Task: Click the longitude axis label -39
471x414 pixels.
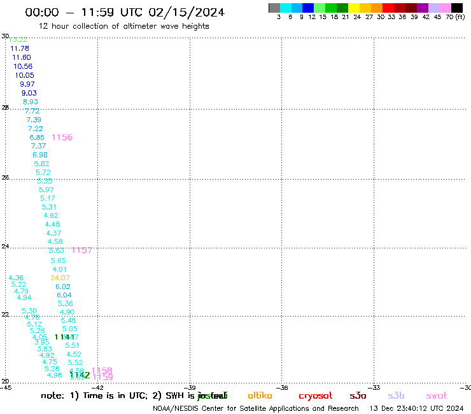Action: [190, 388]
